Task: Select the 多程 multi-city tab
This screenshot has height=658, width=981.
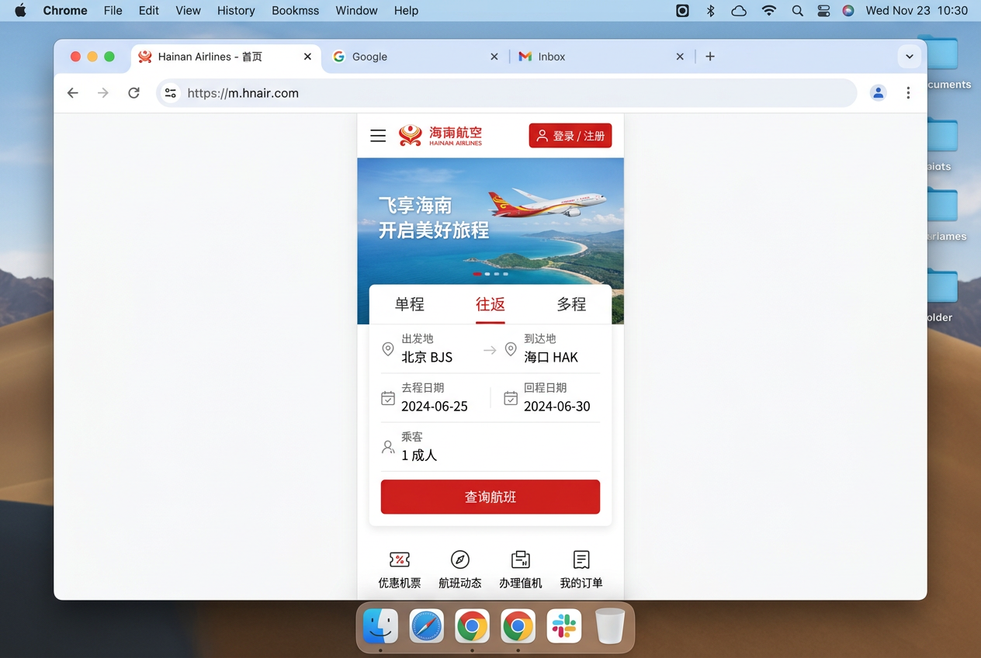Action: [x=571, y=304]
